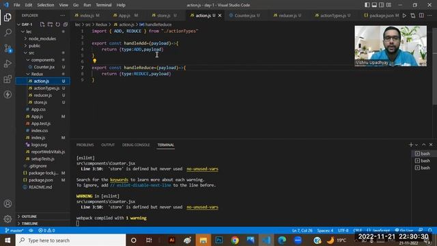This screenshot has height=246, width=437.
Task: Add a new terminal with plus icon
Action: [411, 145]
